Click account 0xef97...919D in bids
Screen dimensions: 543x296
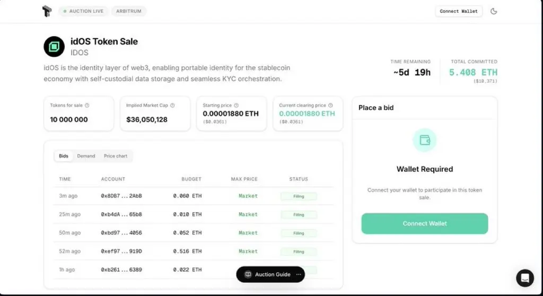click(121, 251)
